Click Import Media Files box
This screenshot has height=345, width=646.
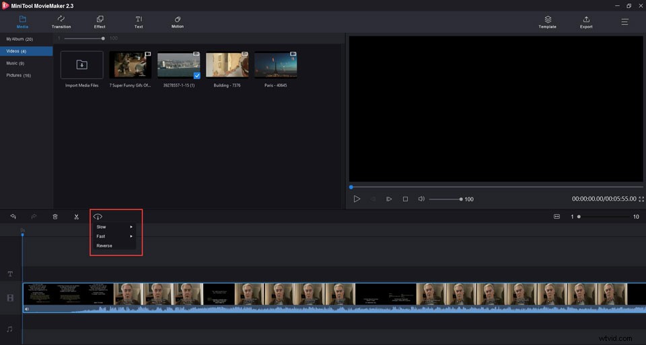(x=81, y=65)
